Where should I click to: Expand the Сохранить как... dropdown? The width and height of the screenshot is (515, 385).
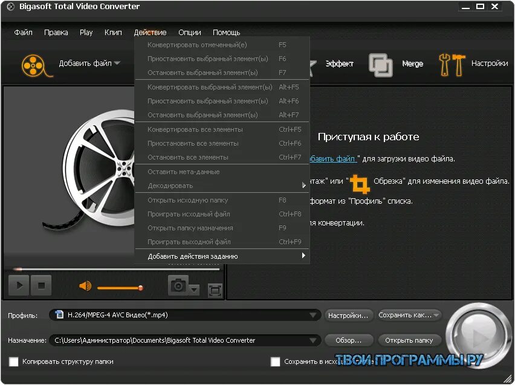[436, 315]
